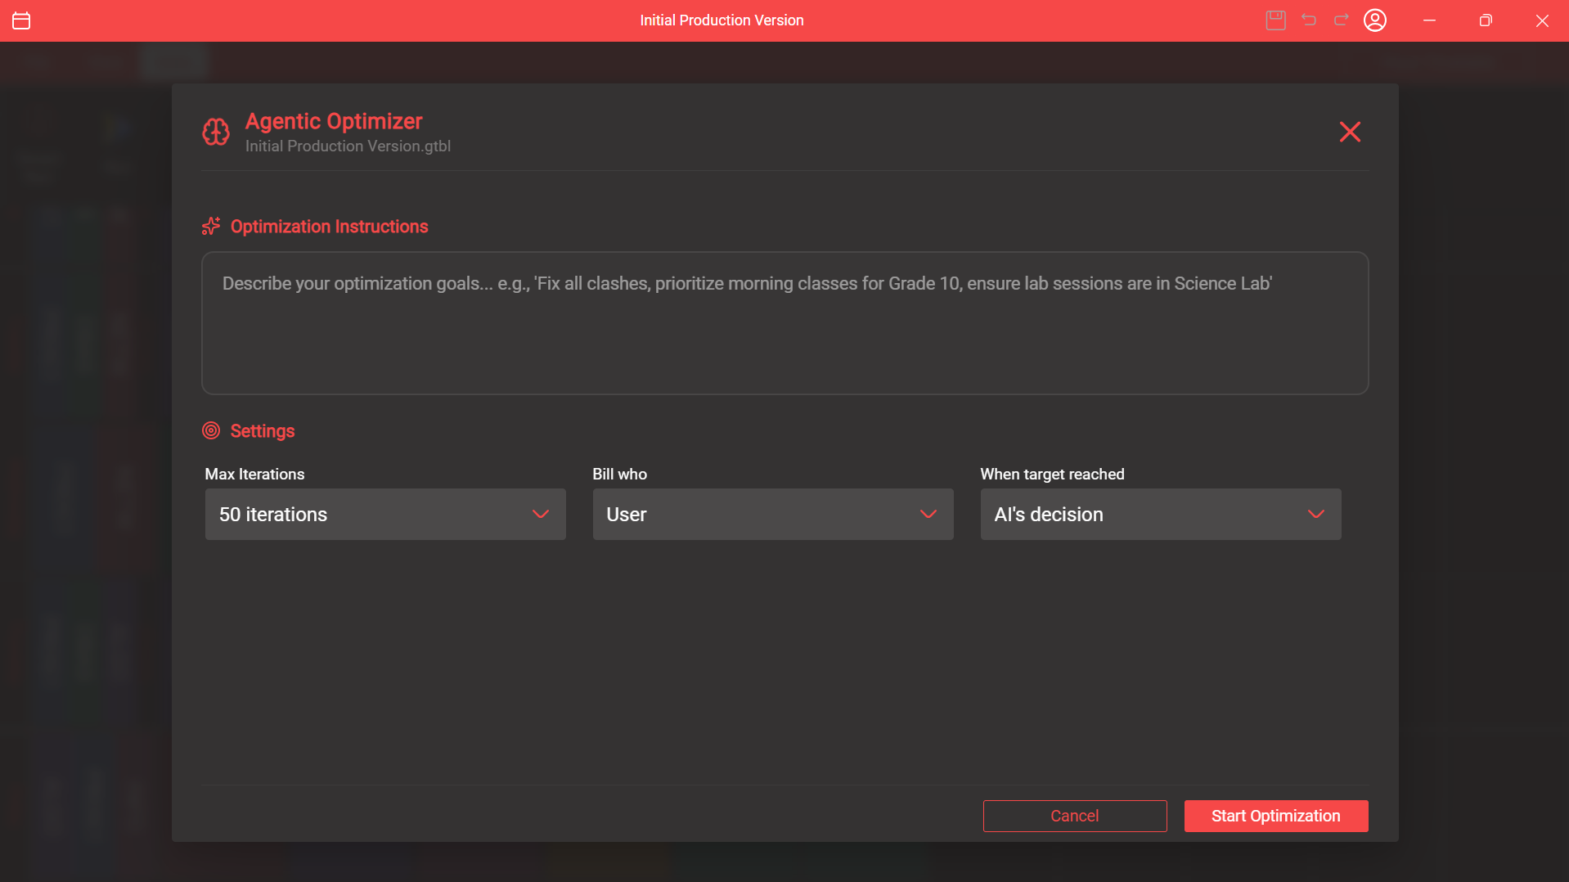Viewport: 1569px width, 882px height.
Task: Click the target icon beside Settings
Action: click(211, 430)
